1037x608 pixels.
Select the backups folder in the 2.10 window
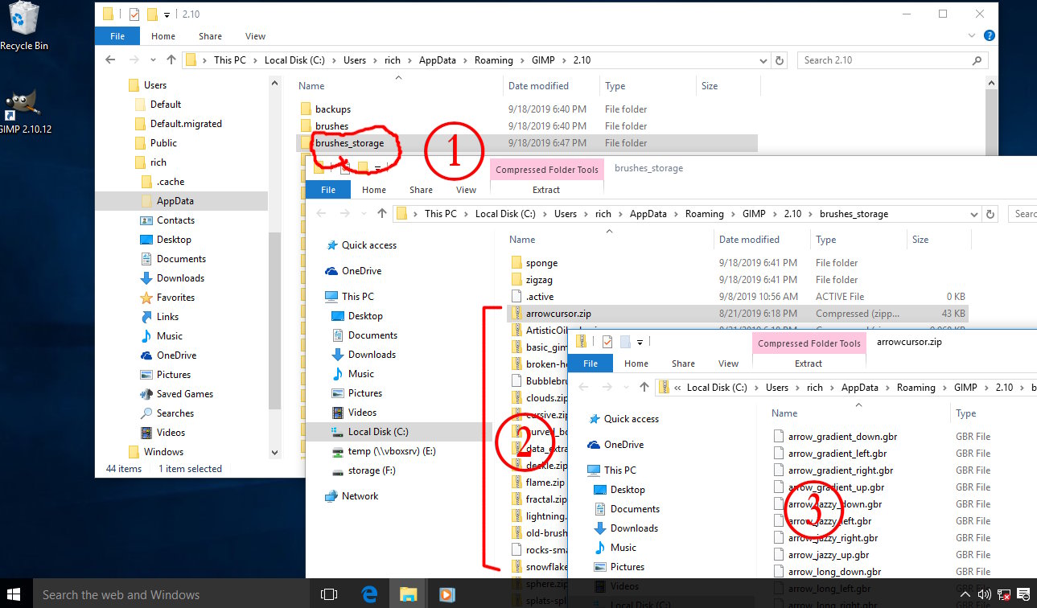(x=333, y=109)
